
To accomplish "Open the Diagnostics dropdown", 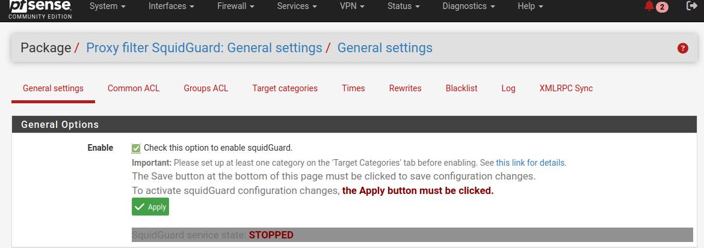I will [469, 6].
